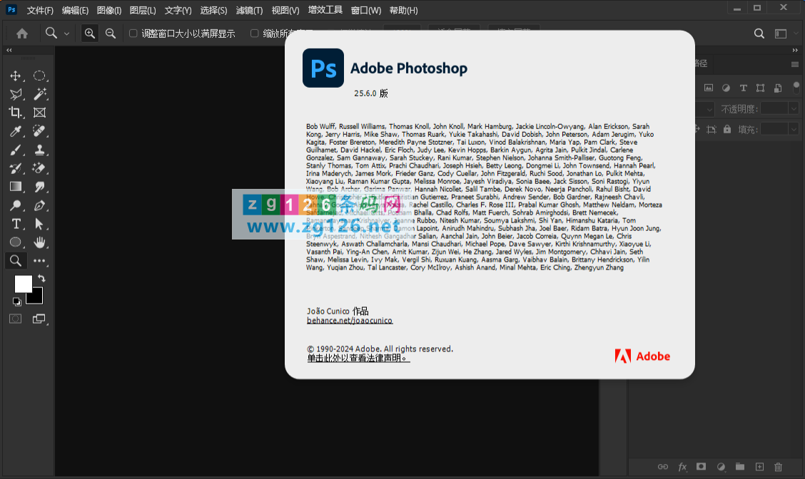Select the Frame tool
The width and height of the screenshot is (805, 479).
[39, 113]
